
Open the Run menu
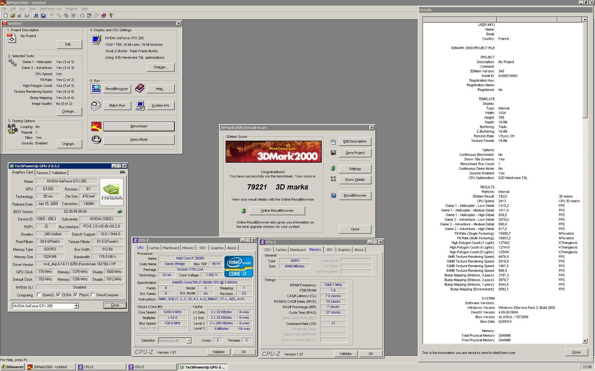[x=22, y=9]
